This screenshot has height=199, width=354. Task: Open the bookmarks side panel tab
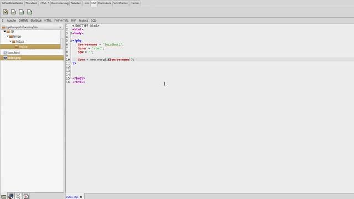[x=11, y=196]
